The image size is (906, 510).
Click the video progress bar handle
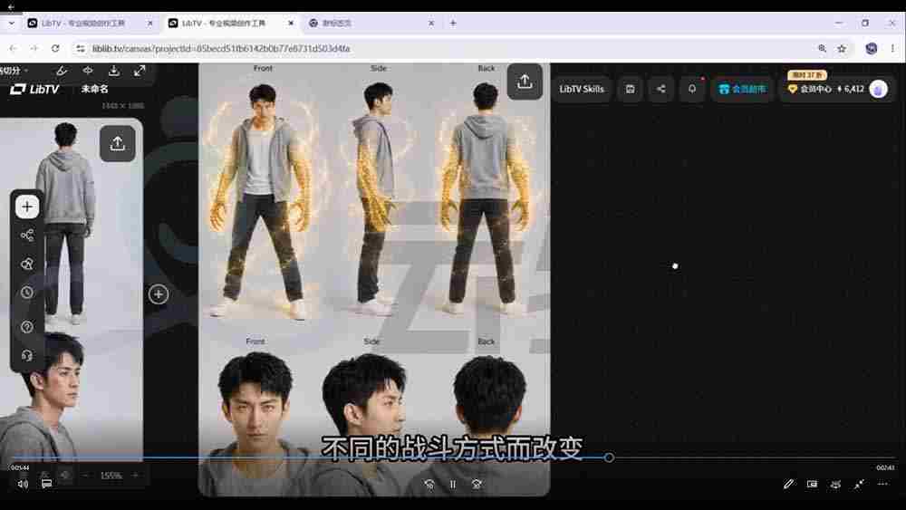609,457
